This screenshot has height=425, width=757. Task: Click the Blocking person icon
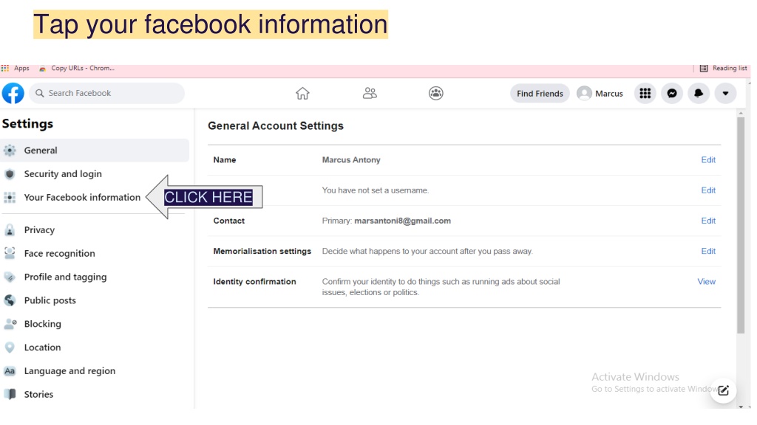pyautogui.click(x=10, y=324)
